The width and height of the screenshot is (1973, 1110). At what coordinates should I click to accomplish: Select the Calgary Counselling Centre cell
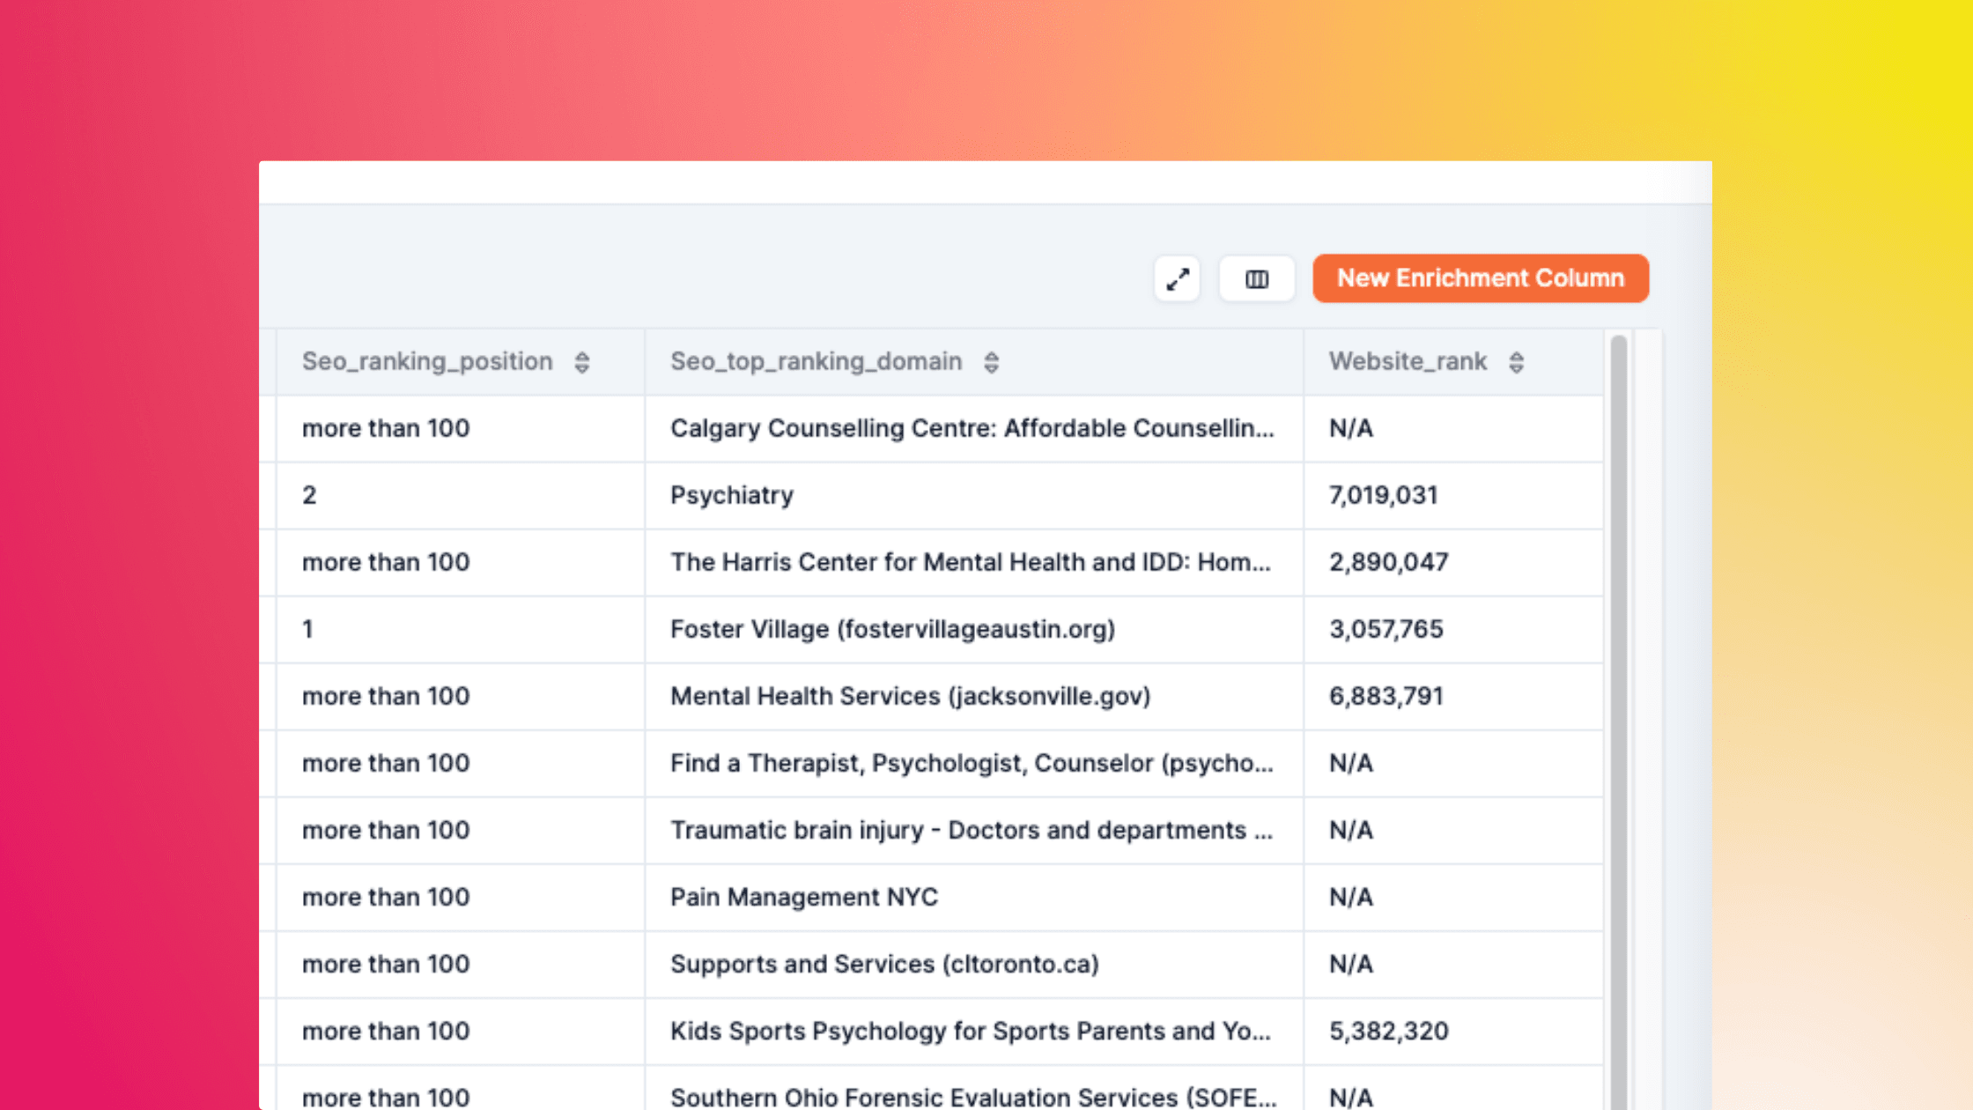pyautogui.click(x=972, y=428)
